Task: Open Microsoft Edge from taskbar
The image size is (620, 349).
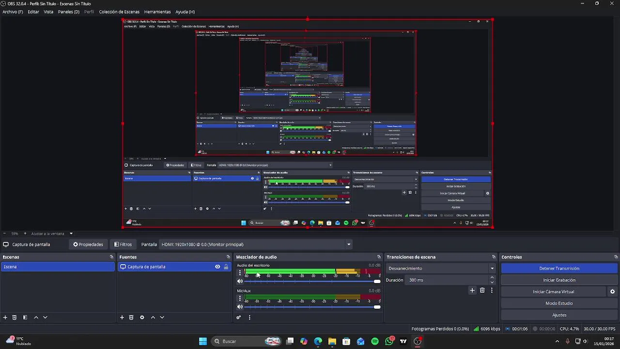Action: [318, 341]
